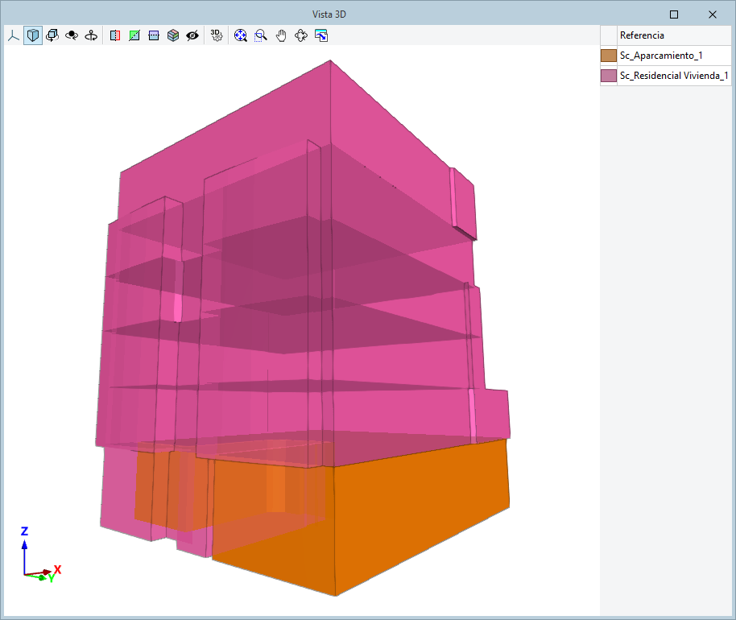Image resolution: width=736 pixels, height=620 pixels.
Task: Click the rotating box projection icon
Action: pyautogui.click(x=52, y=35)
